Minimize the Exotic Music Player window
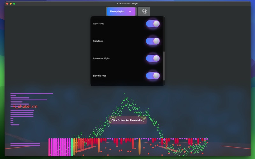This screenshot has height=159, width=255. pyautogui.click(x=11, y=3)
